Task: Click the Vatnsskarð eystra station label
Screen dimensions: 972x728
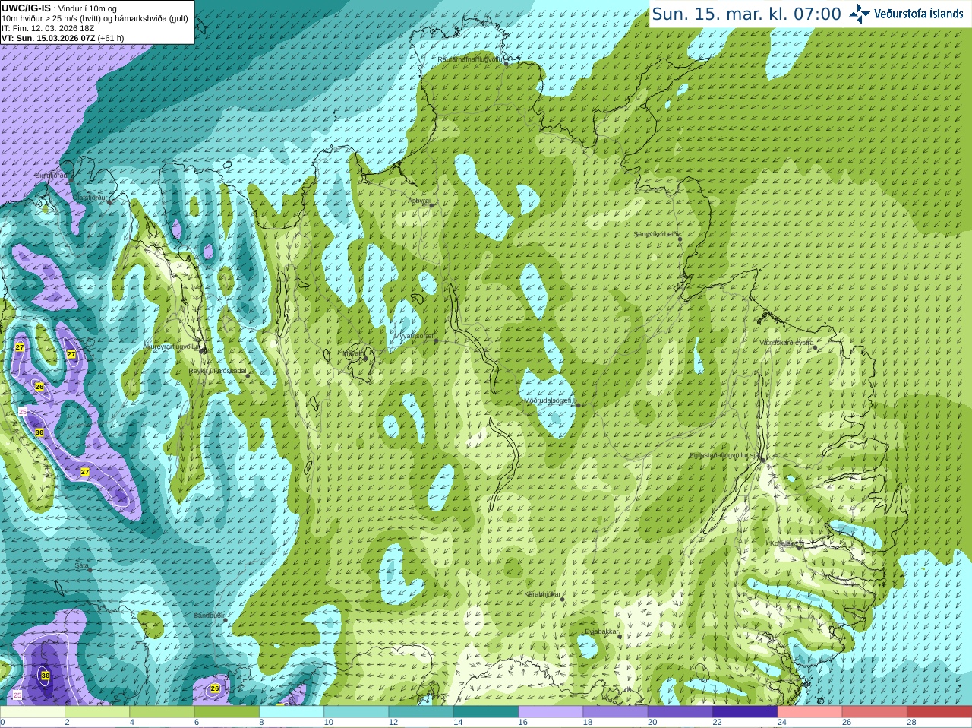Action: click(787, 343)
